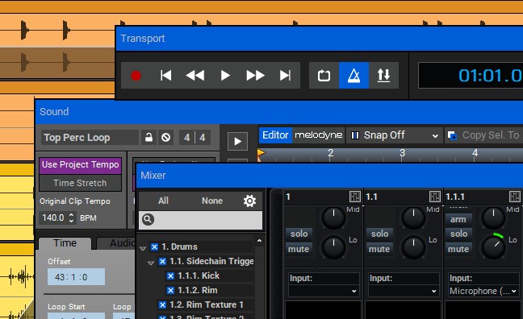Open the Snap Off dropdown
Viewport: 523px width, 319px height.
(395, 135)
